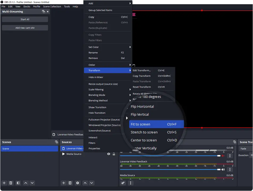
Task: Click Copy in context menu
Action: coord(107,17)
